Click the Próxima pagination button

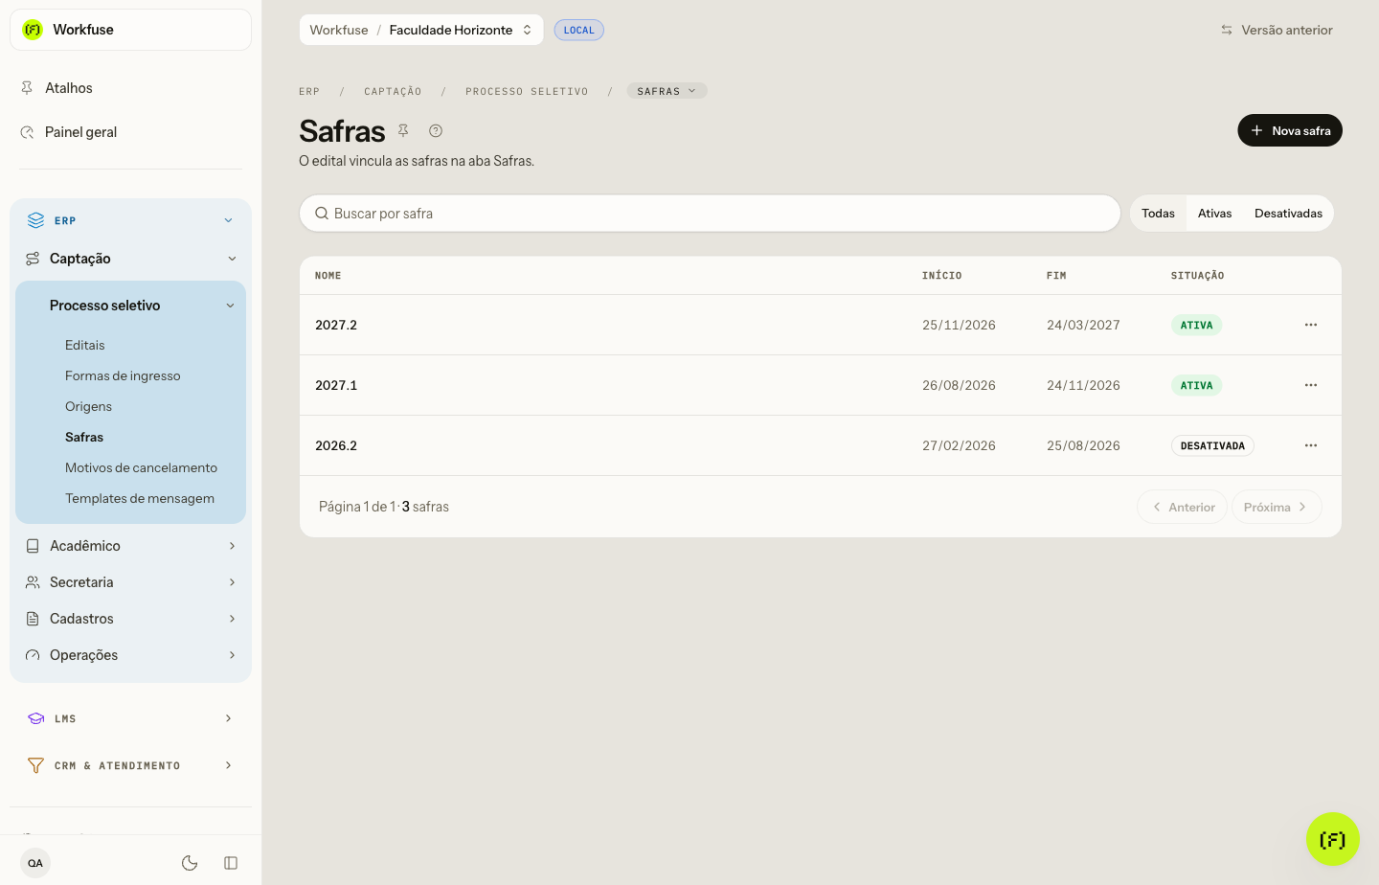[x=1277, y=507]
